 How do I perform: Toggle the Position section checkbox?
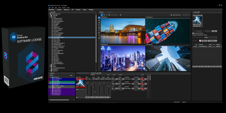pos(112,75)
